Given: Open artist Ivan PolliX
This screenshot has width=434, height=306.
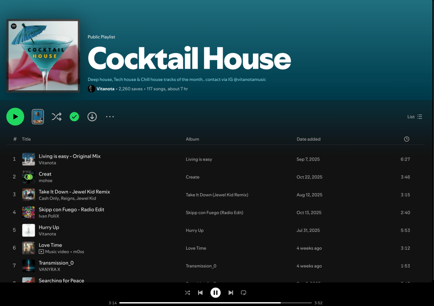Looking at the screenshot, I should 49,216.
